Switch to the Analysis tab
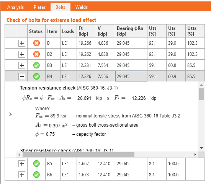 [15, 7]
